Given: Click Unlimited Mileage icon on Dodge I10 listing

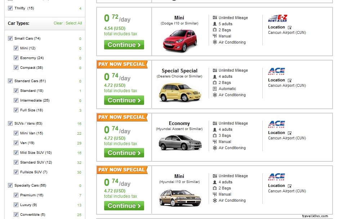Looking at the screenshot, I should 215,18.
